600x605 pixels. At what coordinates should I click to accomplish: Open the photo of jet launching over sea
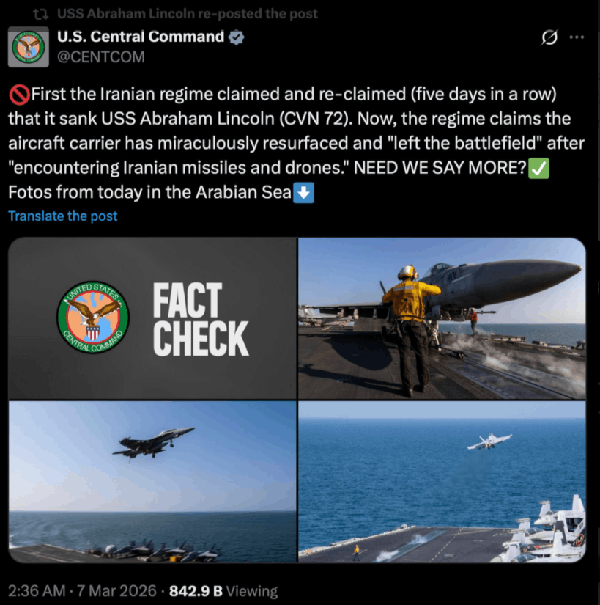pyautogui.click(x=442, y=482)
